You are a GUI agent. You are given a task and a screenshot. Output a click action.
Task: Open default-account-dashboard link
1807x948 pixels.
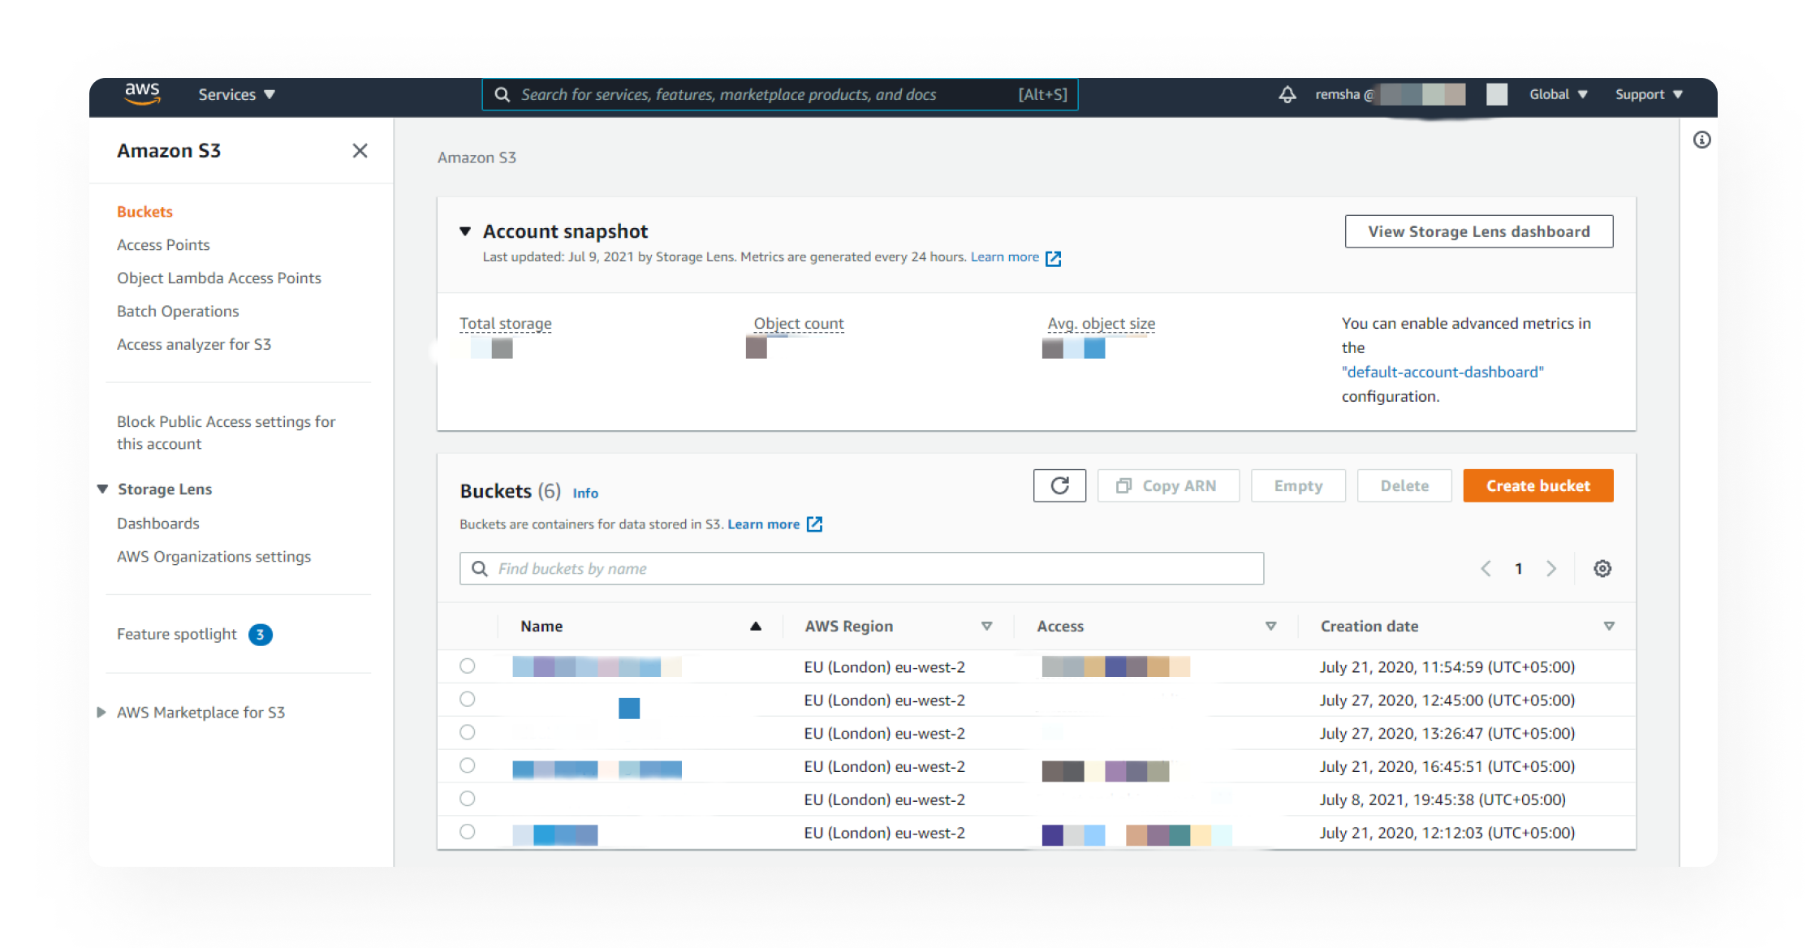point(1443,372)
